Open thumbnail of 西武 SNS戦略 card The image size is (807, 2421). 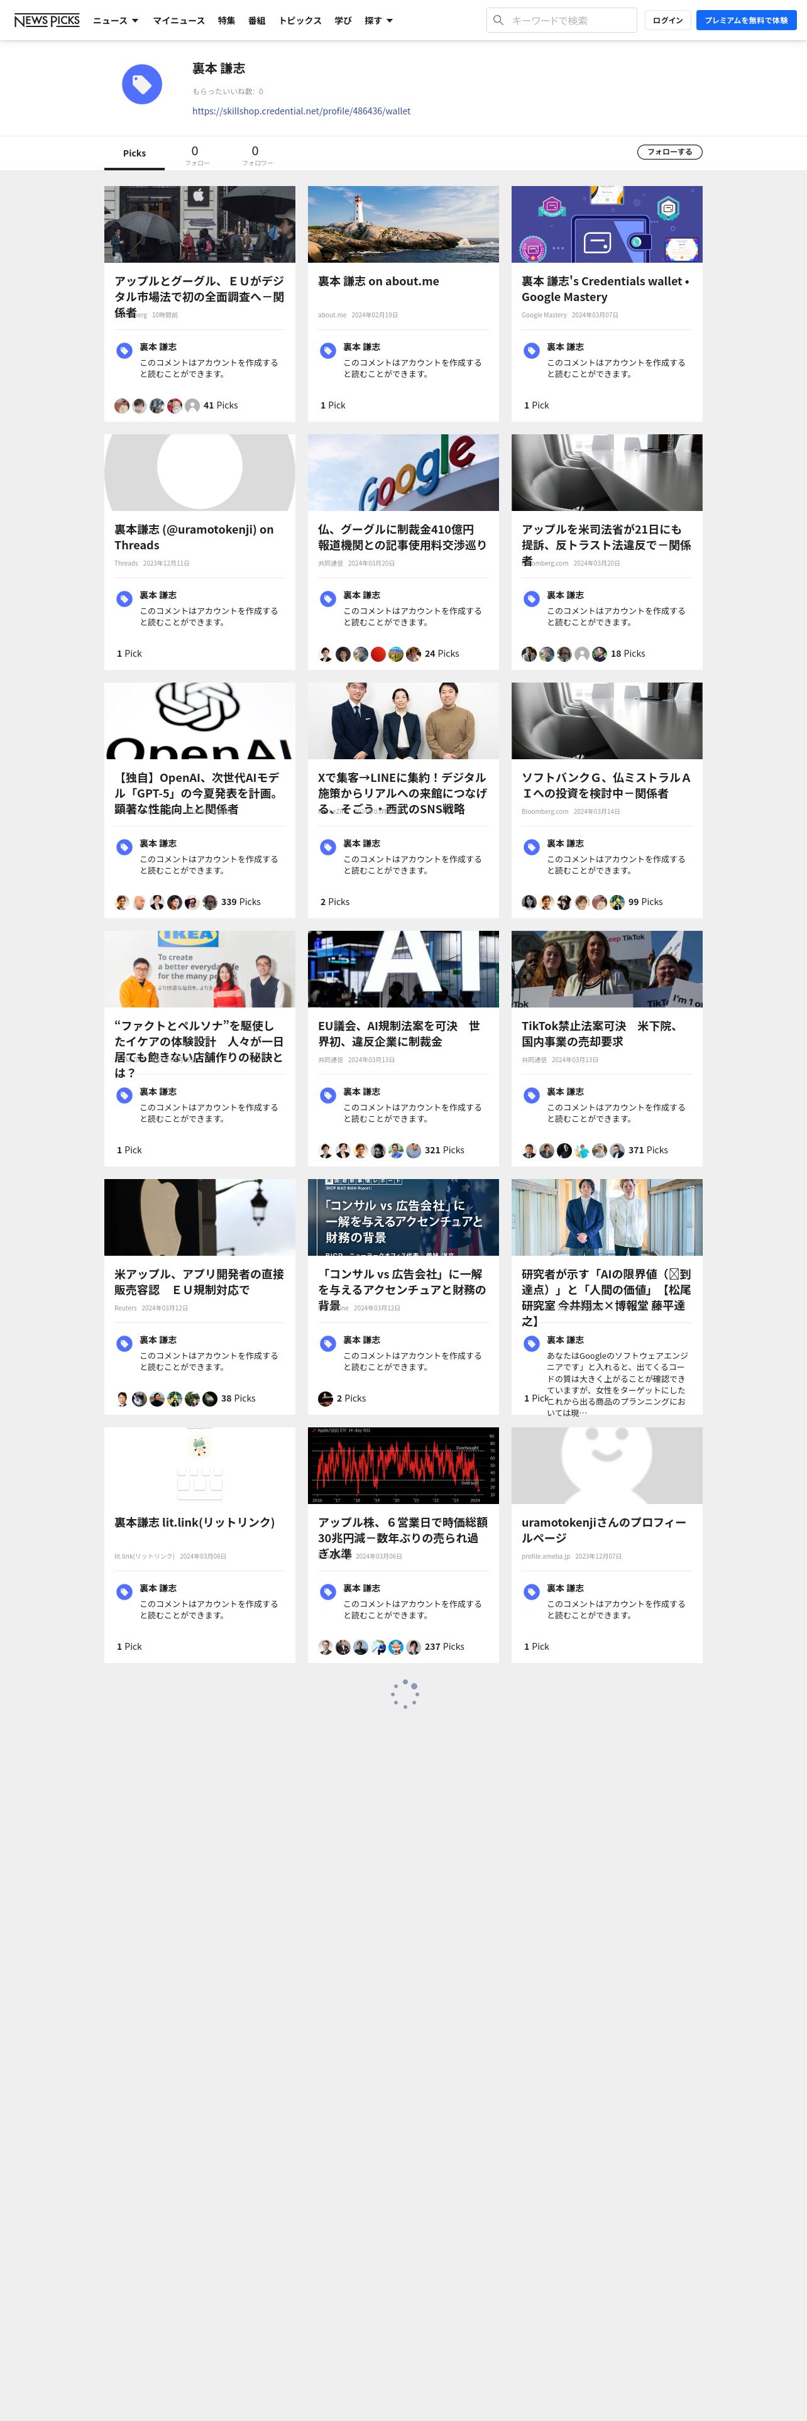(403, 721)
